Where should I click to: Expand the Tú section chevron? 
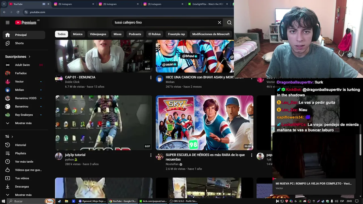point(12,137)
